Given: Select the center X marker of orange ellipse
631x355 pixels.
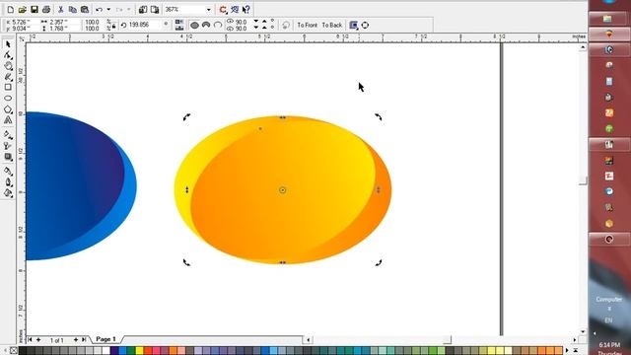Looking at the screenshot, I should click(283, 190).
